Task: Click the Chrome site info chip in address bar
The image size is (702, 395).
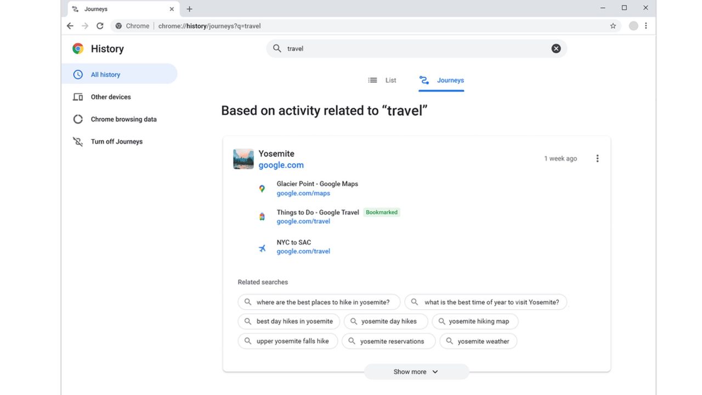Action: [132, 26]
